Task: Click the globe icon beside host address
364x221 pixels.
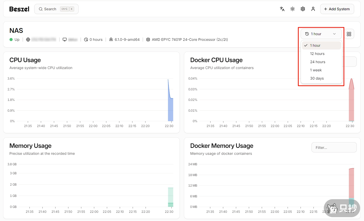Action: [28, 40]
